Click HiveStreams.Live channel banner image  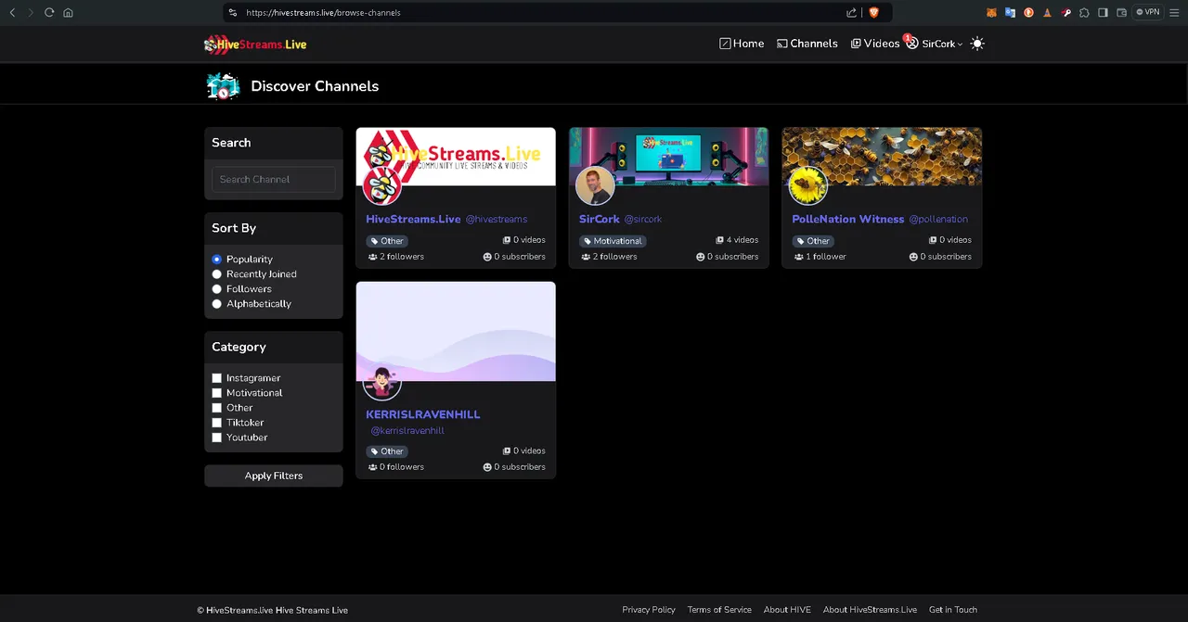click(x=456, y=157)
